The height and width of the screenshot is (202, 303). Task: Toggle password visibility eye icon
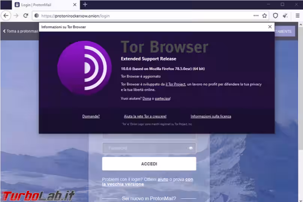coord(190,148)
